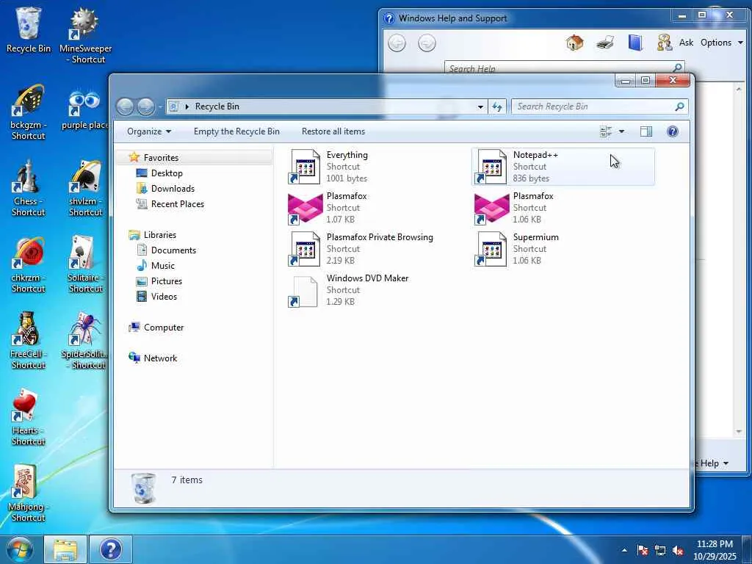Click the muted volume tray icon

point(678,550)
